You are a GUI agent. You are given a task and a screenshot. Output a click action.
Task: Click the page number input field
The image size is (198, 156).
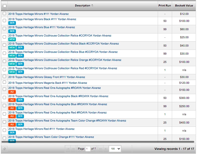click(x=88, y=149)
